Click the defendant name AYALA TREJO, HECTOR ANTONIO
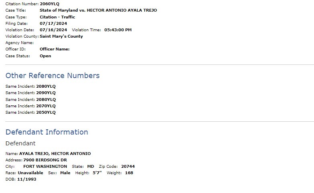 [55, 154]
